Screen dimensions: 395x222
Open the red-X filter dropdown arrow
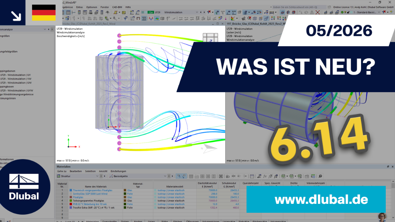213,12
